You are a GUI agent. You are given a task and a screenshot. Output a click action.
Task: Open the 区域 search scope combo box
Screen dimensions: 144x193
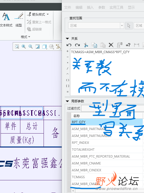pos(96,26)
